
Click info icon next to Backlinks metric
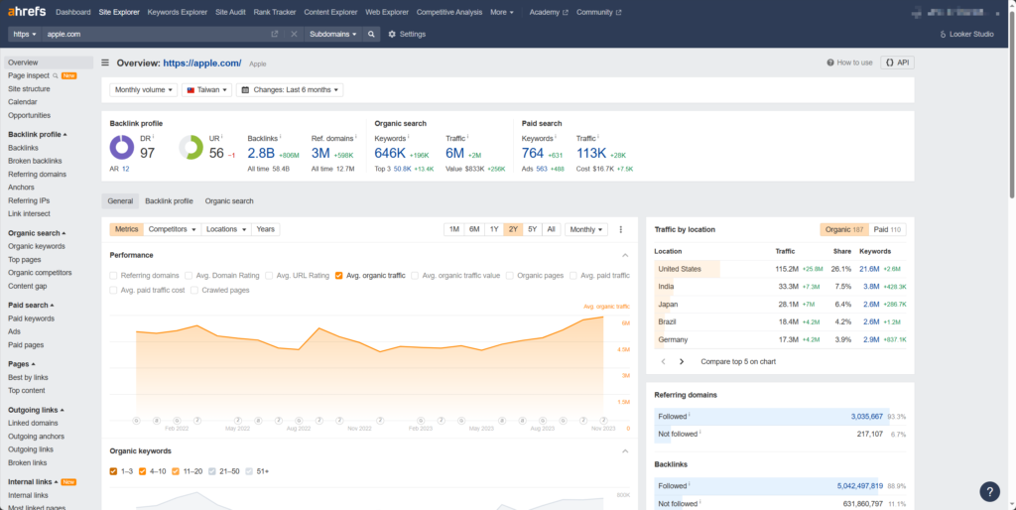[x=281, y=137]
